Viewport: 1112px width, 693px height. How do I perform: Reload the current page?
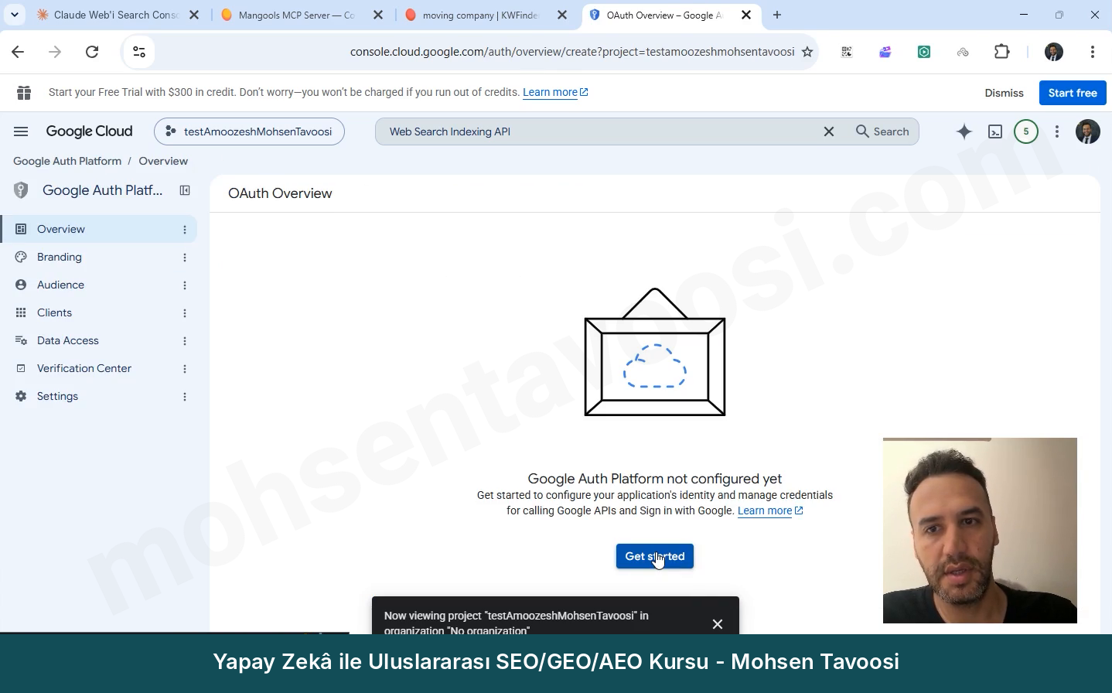point(92,52)
